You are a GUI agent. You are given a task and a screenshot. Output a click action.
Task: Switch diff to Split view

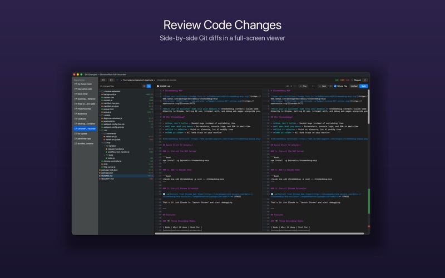(x=364, y=86)
